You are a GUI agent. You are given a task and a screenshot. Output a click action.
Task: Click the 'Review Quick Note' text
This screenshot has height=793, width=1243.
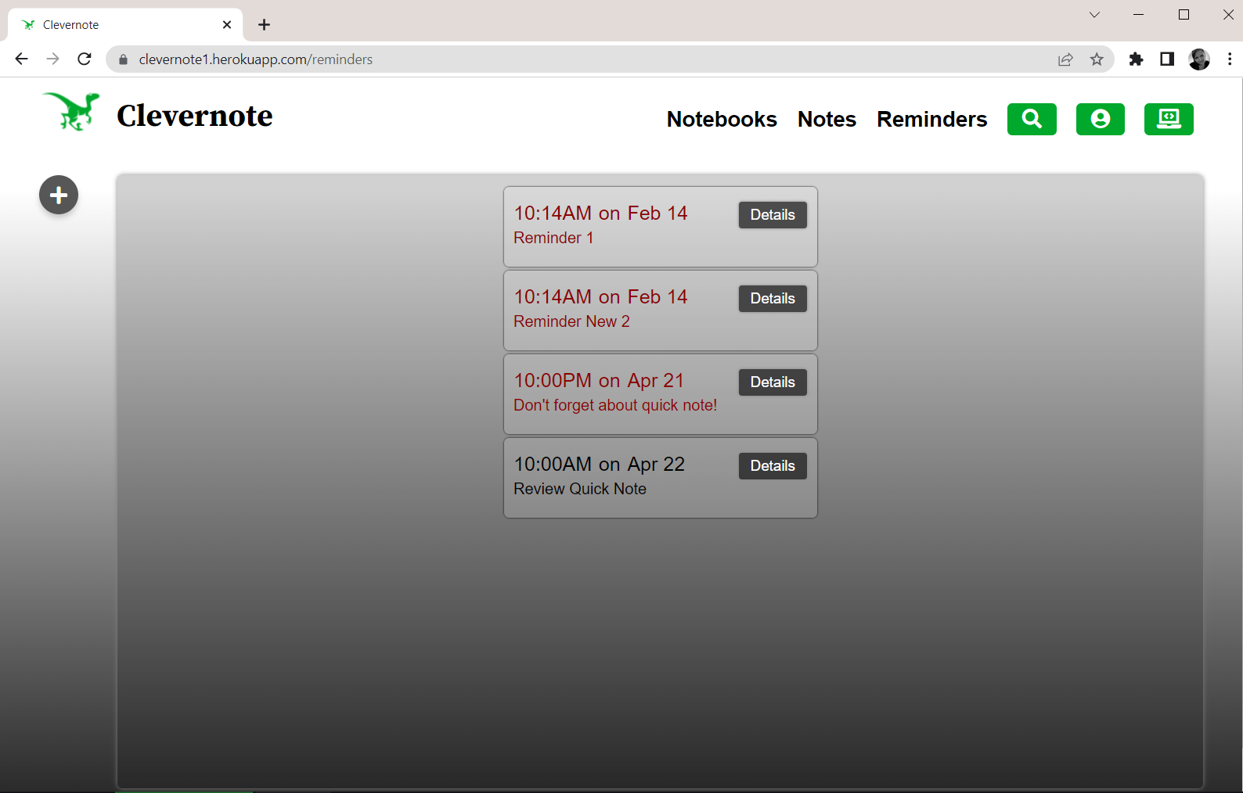[x=580, y=489]
